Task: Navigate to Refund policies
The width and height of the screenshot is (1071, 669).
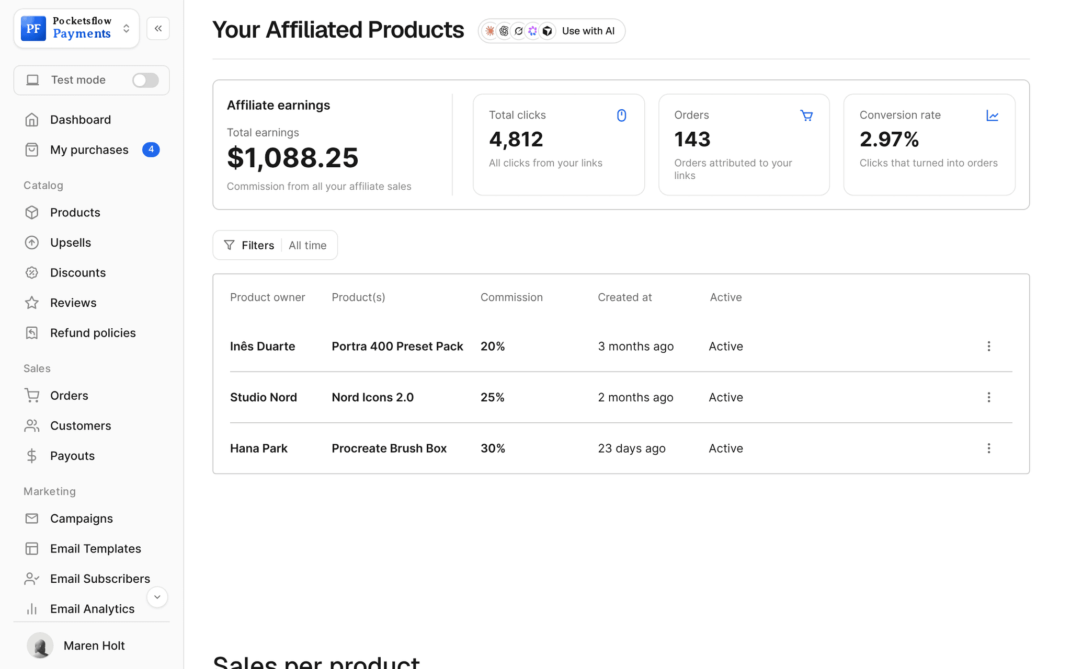Action: 93,333
